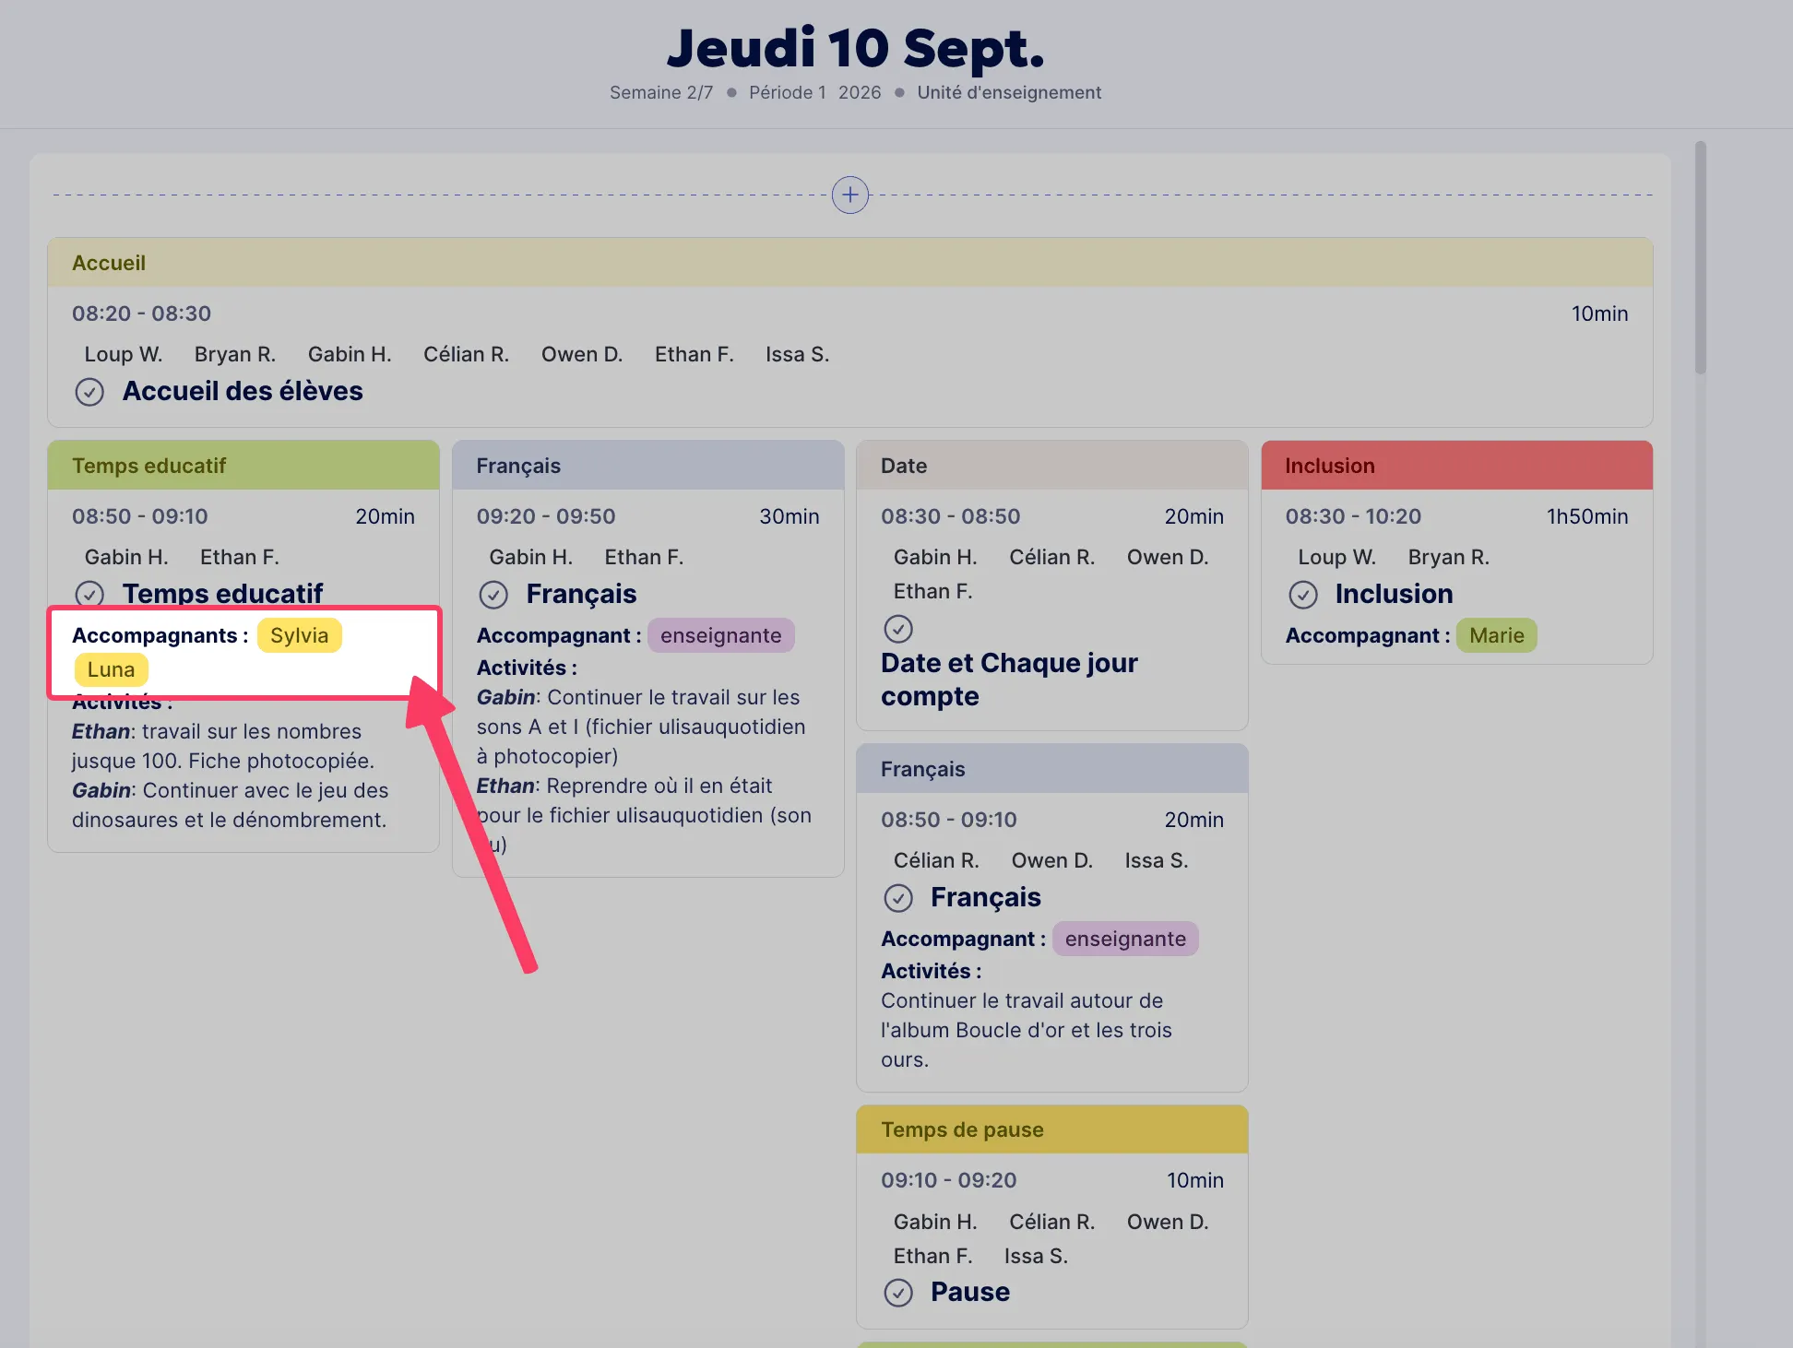Click the 1h50min duration label
The image size is (1793, 1348).
click(1587, 516)
